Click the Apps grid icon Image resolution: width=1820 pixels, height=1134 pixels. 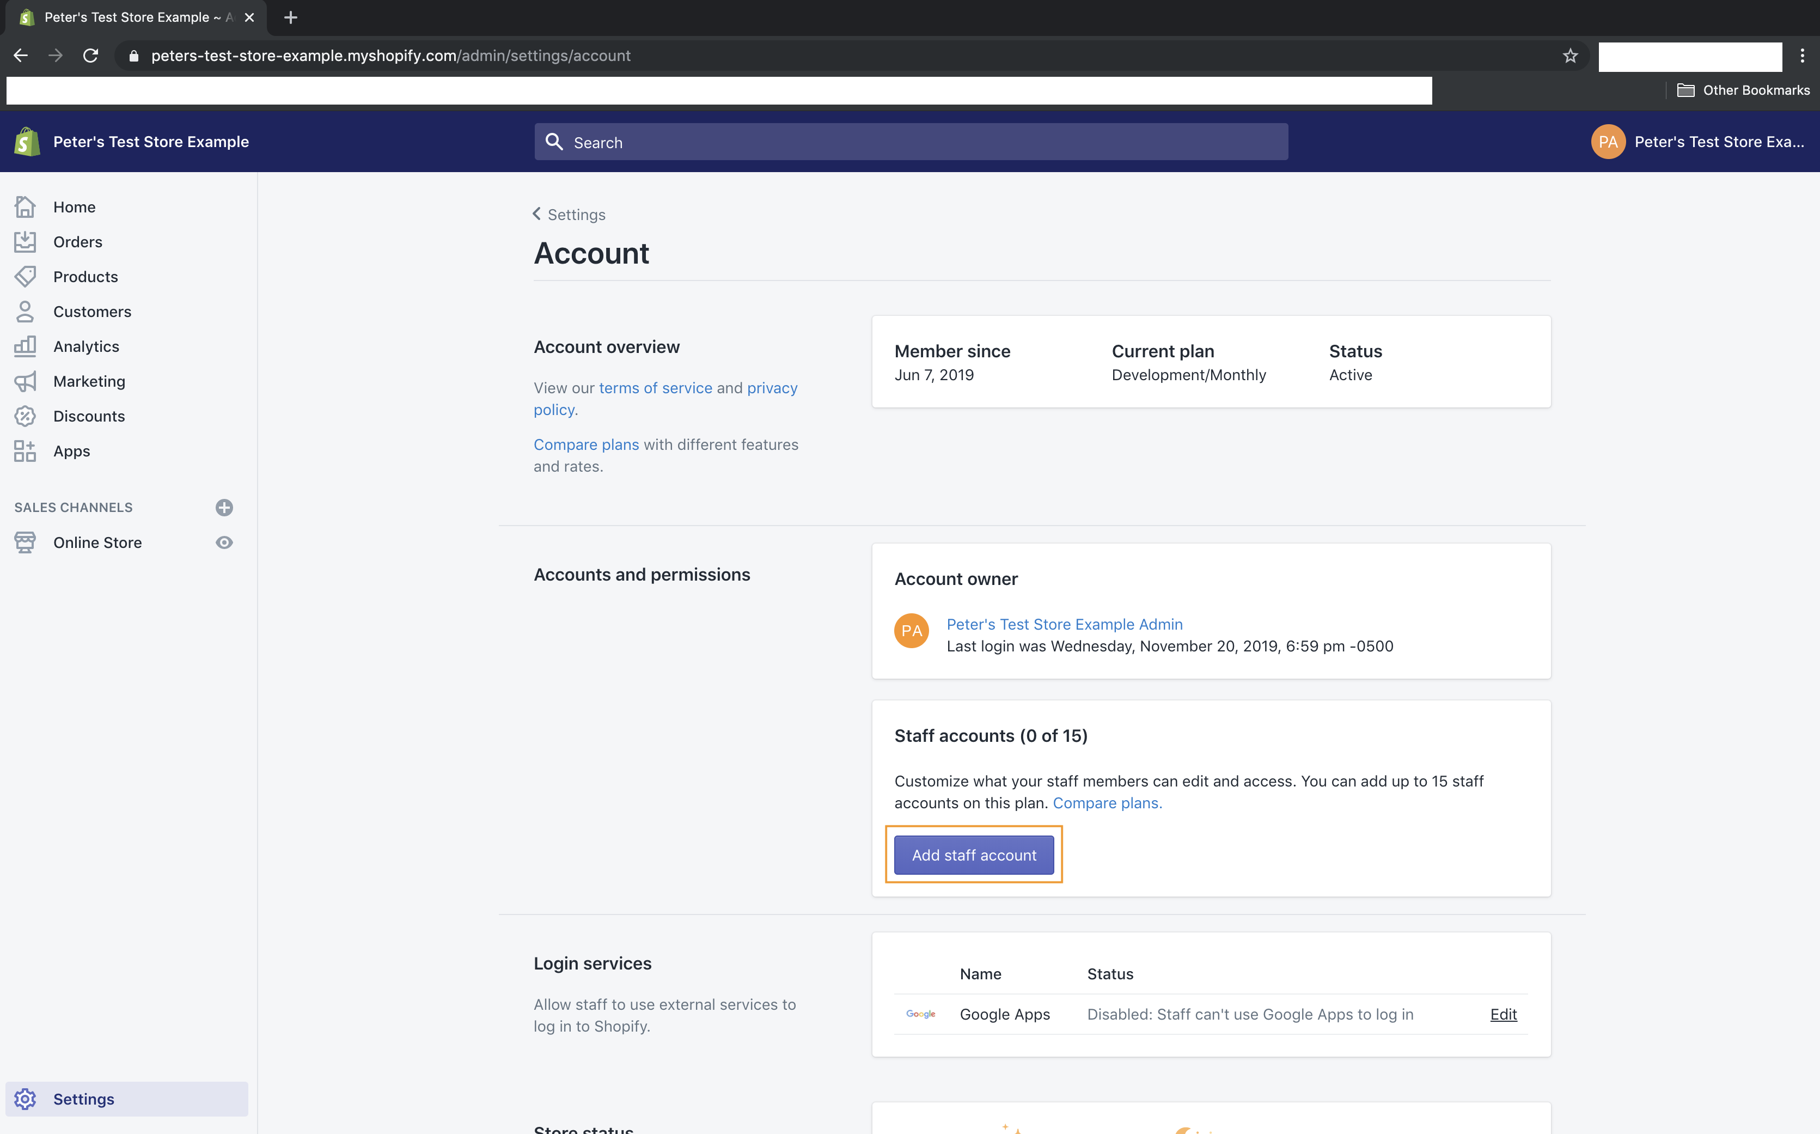pos(25,451)
